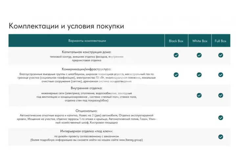This screenshot has height=164, width=240.
Task: Select the Full Box column header
Action: point(221,40)
